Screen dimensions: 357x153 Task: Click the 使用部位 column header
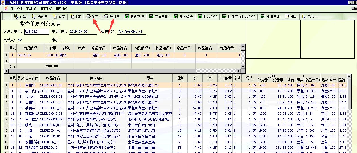pyautogui.click(x=32, y=78)
